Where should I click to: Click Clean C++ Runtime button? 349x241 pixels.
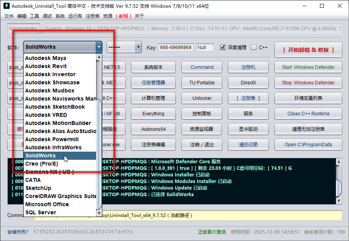coord(308,114)
